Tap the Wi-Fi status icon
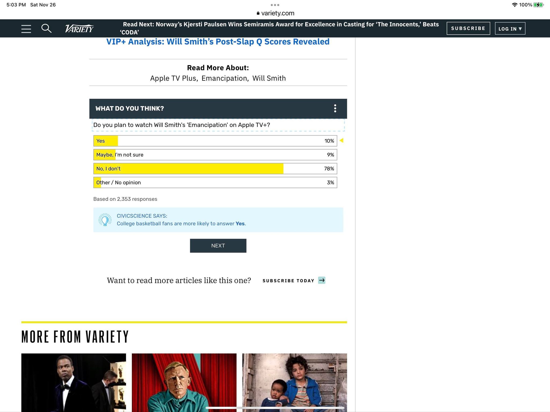Screen dimensions: 550x412 (515, 5)
